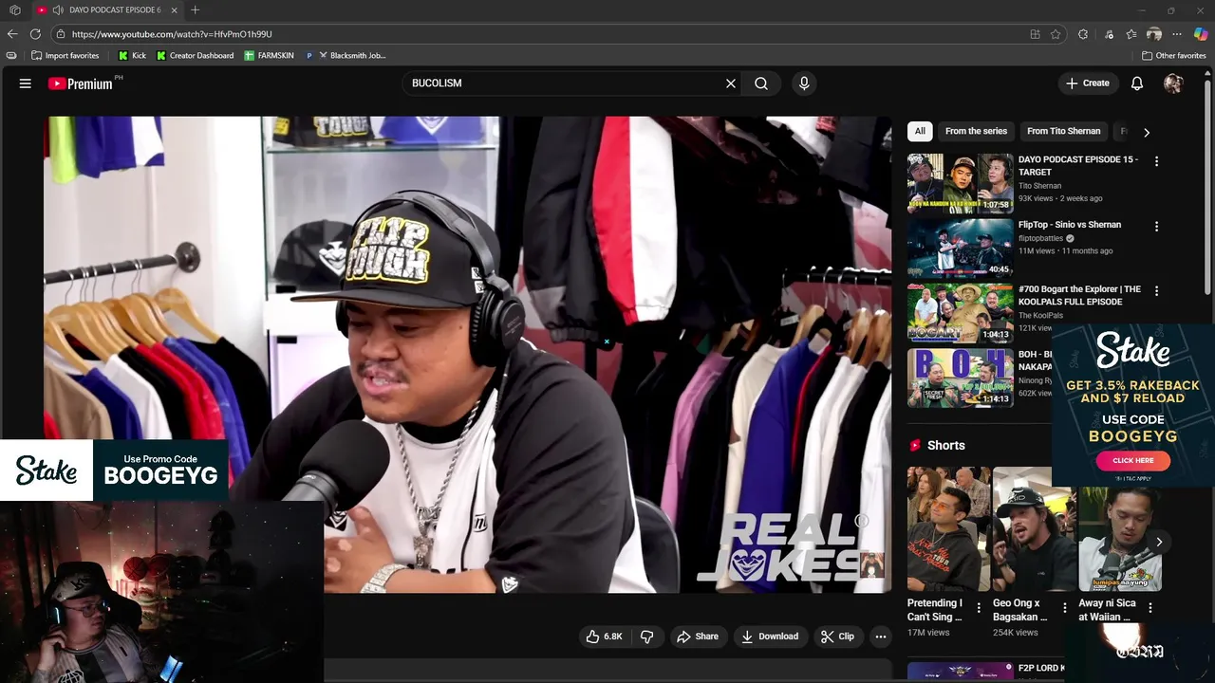
Task: Open Import favorites bookmark
Action: (65, 55)
